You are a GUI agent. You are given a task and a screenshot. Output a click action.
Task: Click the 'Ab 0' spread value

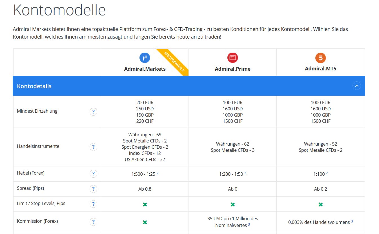pos(233,189)
